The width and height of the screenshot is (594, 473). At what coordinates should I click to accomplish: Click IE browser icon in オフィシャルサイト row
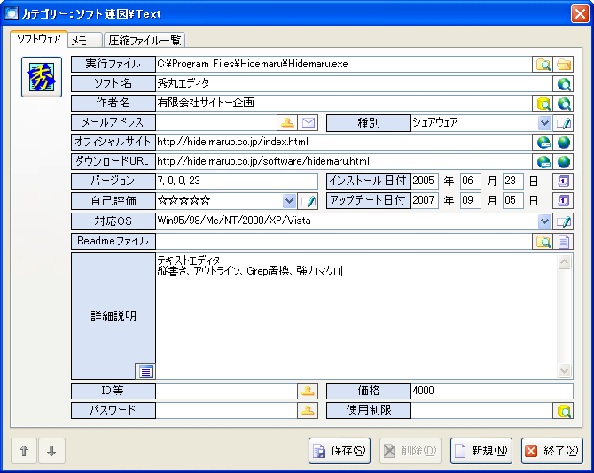click(x=543, y=143)
